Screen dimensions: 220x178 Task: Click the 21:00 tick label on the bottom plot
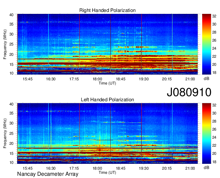(190, 168)
